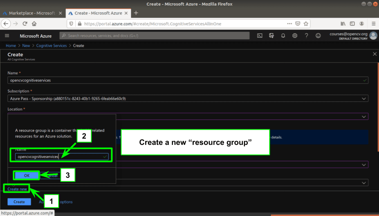This screenshot has width=379, height=216.
Task: Confirm resource group with OK button
Action: 27,175
